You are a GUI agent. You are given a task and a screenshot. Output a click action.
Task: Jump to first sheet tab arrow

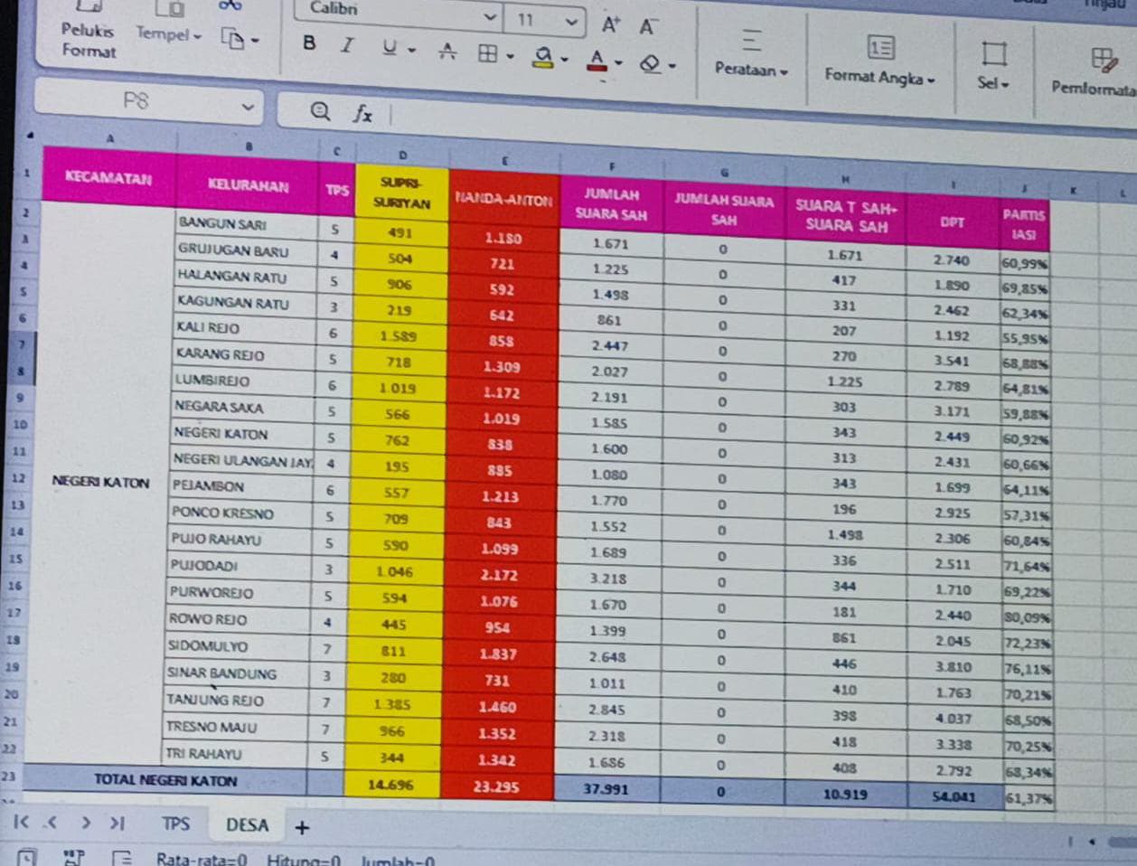point(22,822)
